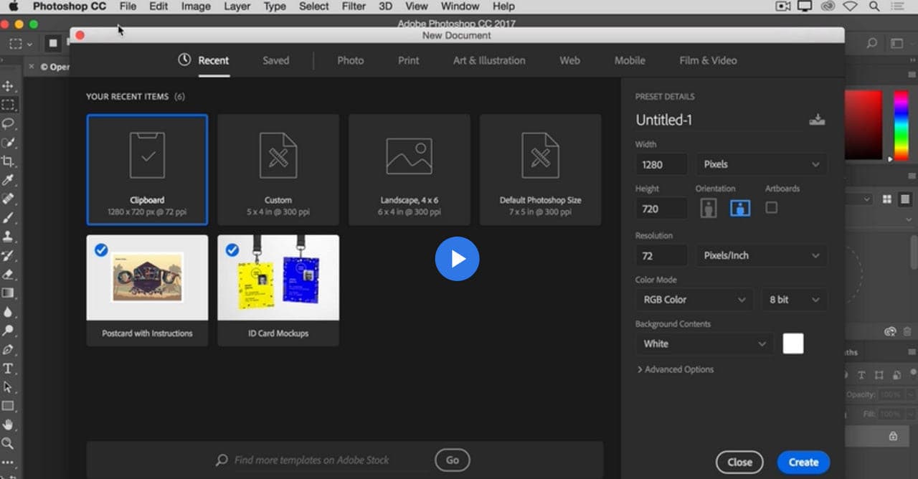The height and width of the screenshot is (479, 918).
Task: Choose the Type tool
Action: tap(9, 369)
